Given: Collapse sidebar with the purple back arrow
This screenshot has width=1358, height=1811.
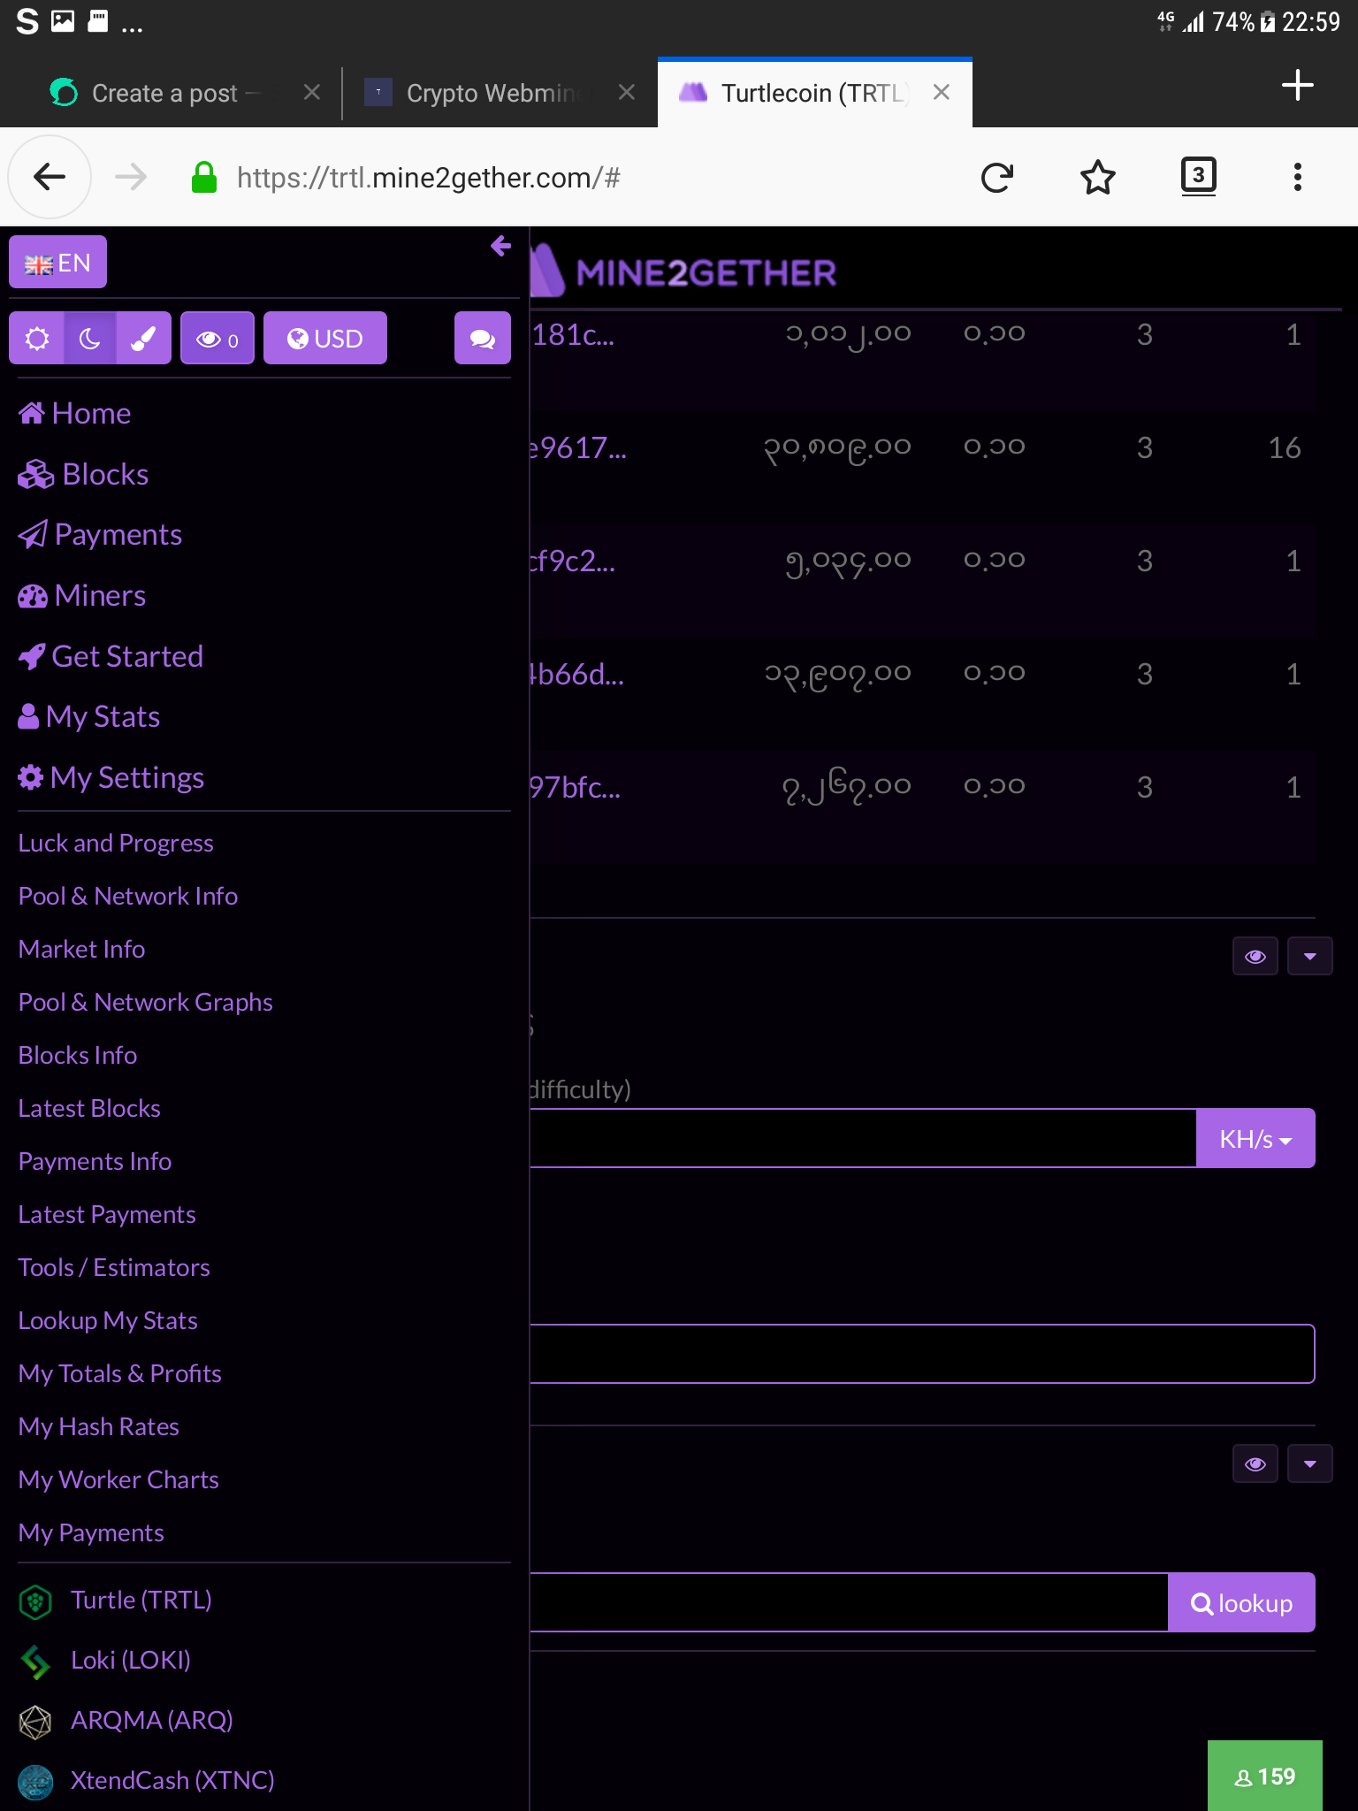Looking at the screenshot, I should click(x=500, y=246).
